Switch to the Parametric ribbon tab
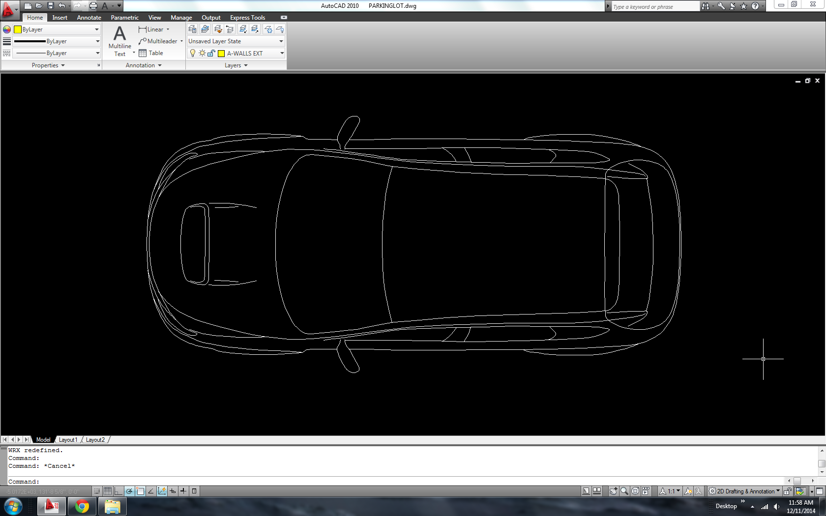The width and height of the screenshot is (826, 516). (125, 18)
